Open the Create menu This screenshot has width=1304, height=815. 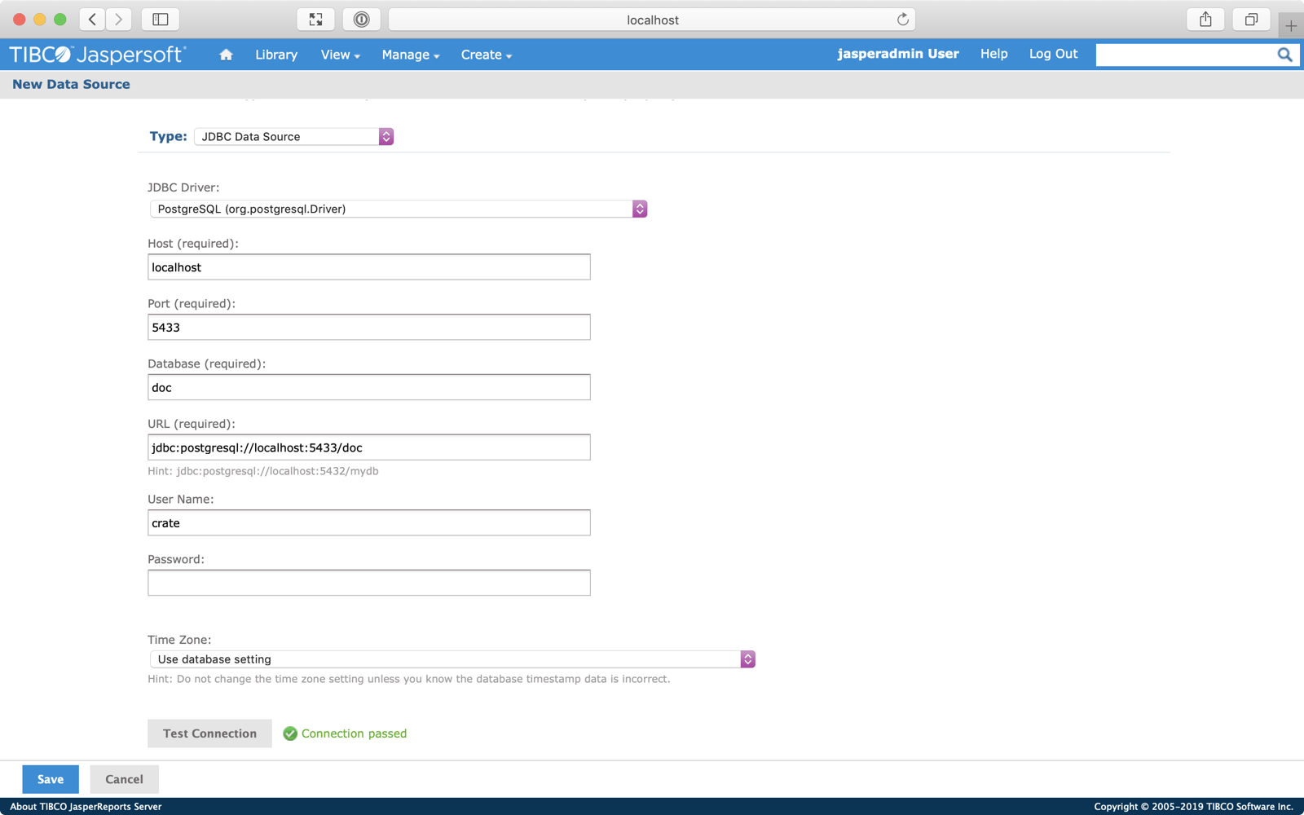point(486,55)
